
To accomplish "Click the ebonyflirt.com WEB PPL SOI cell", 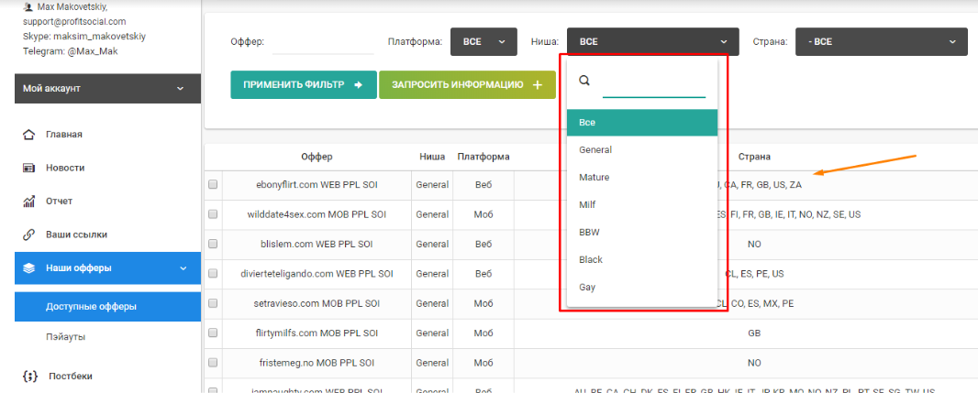I will (x=317, y=185).
